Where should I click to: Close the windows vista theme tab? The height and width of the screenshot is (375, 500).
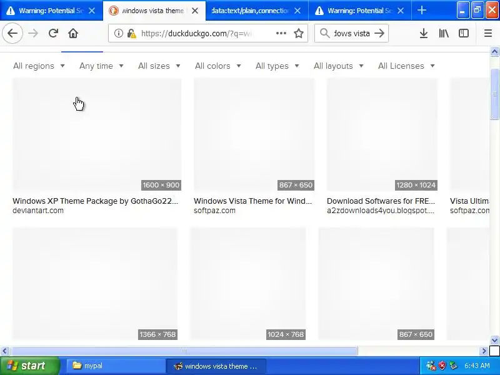(195, 11)
